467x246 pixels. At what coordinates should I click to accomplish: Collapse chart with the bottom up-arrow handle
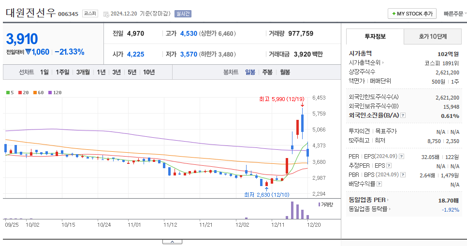[x=172, y=242]
